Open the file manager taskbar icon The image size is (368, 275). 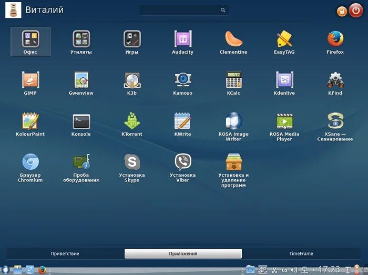(17, 270)
